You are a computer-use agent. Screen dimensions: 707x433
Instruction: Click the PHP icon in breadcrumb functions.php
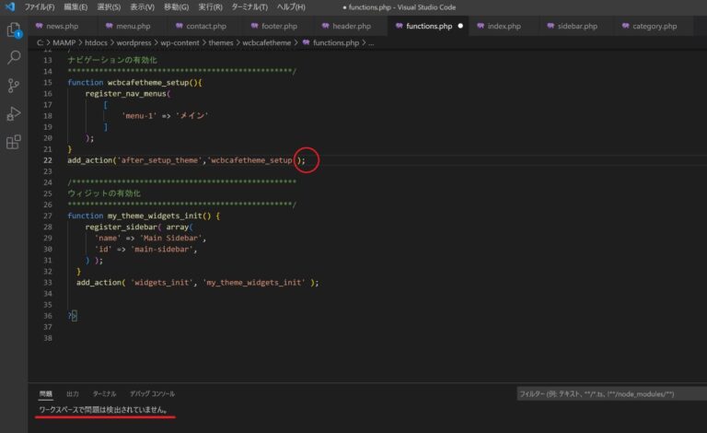click(x=307, y=42)
